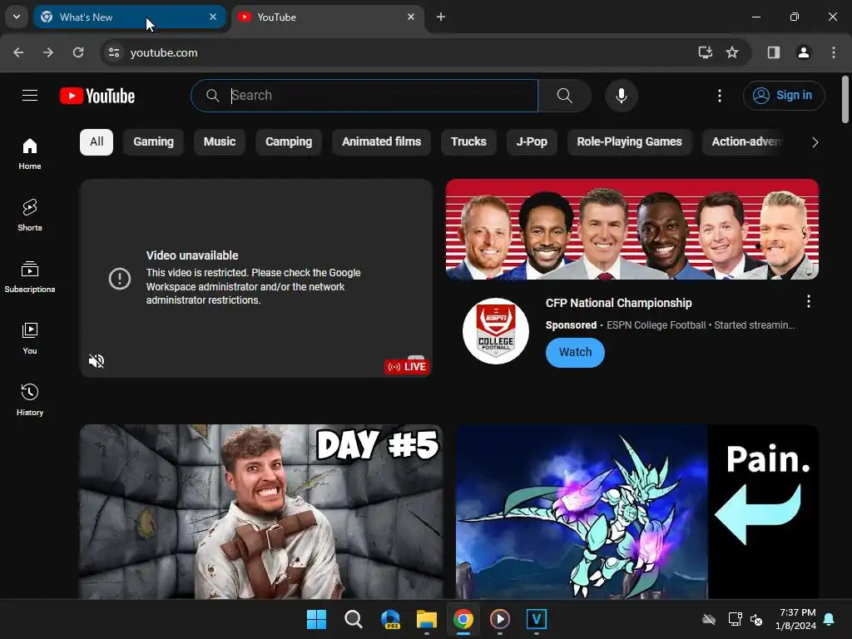Screen dimensions: 852x639
Task: Click the page vertical scrollbar
Action: click(845, 99)
